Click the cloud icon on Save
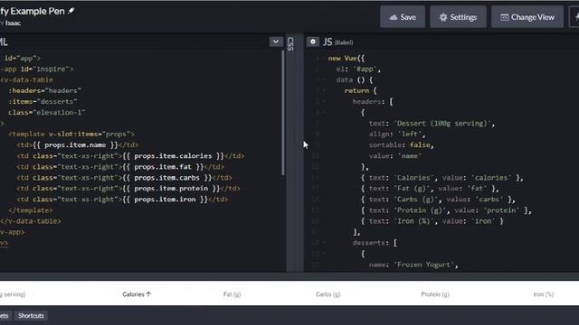 tap(394, 17)
